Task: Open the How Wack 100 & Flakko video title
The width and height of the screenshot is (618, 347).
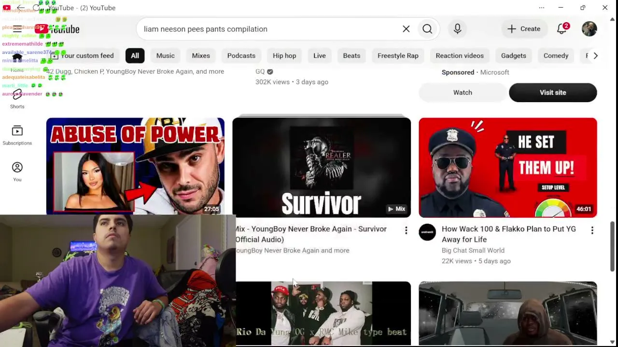Action: (x=509, y=234)
